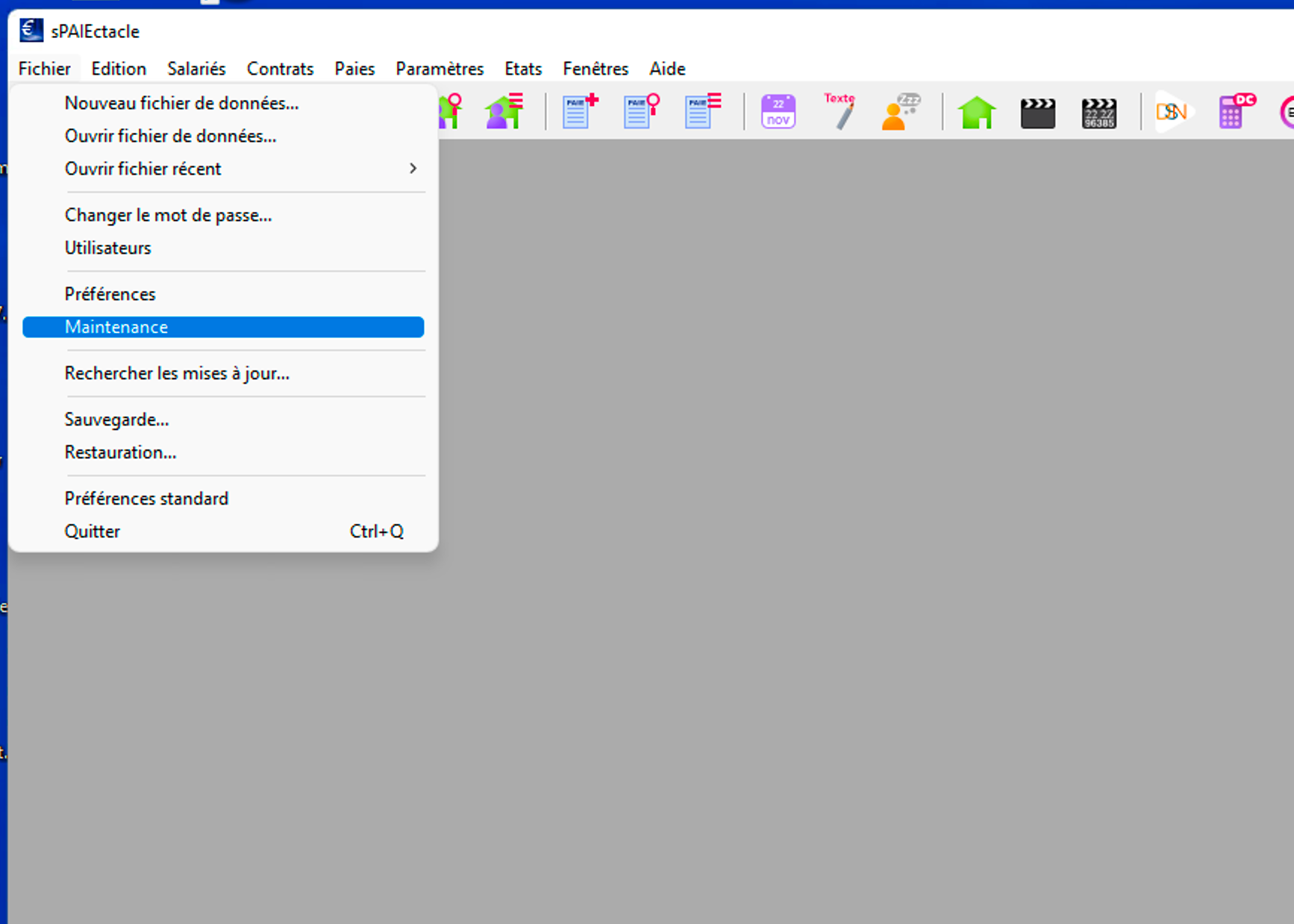Select Nouveau fichier de données...
Viewport: 1294px width, 924px height.
coord(223,103)
